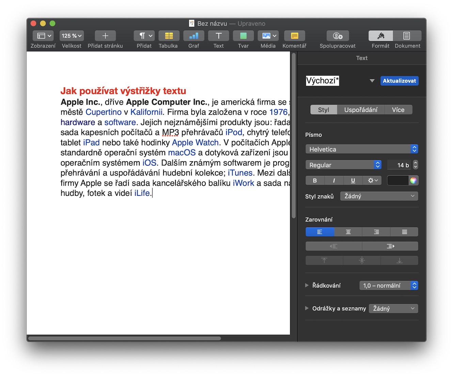Click the Aktualizovat button

tap(399, 81)
